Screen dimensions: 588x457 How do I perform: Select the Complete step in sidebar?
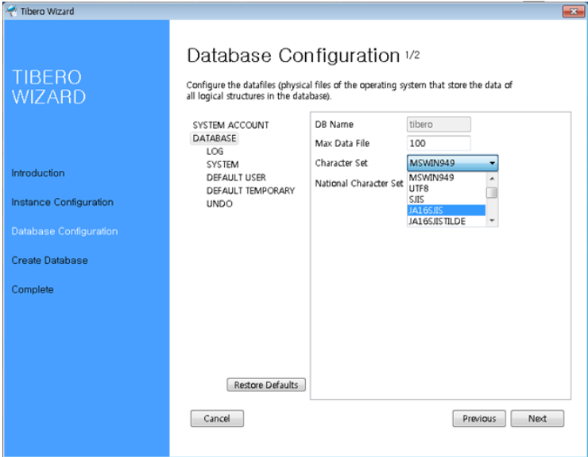tap(33, 289)
